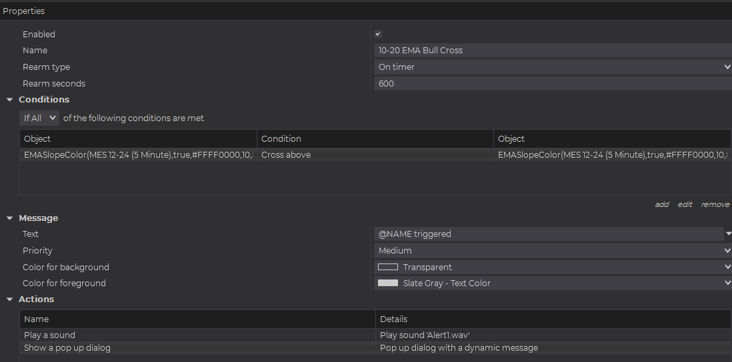
Task: Collapse the Actions section
Action: point(9,299)
